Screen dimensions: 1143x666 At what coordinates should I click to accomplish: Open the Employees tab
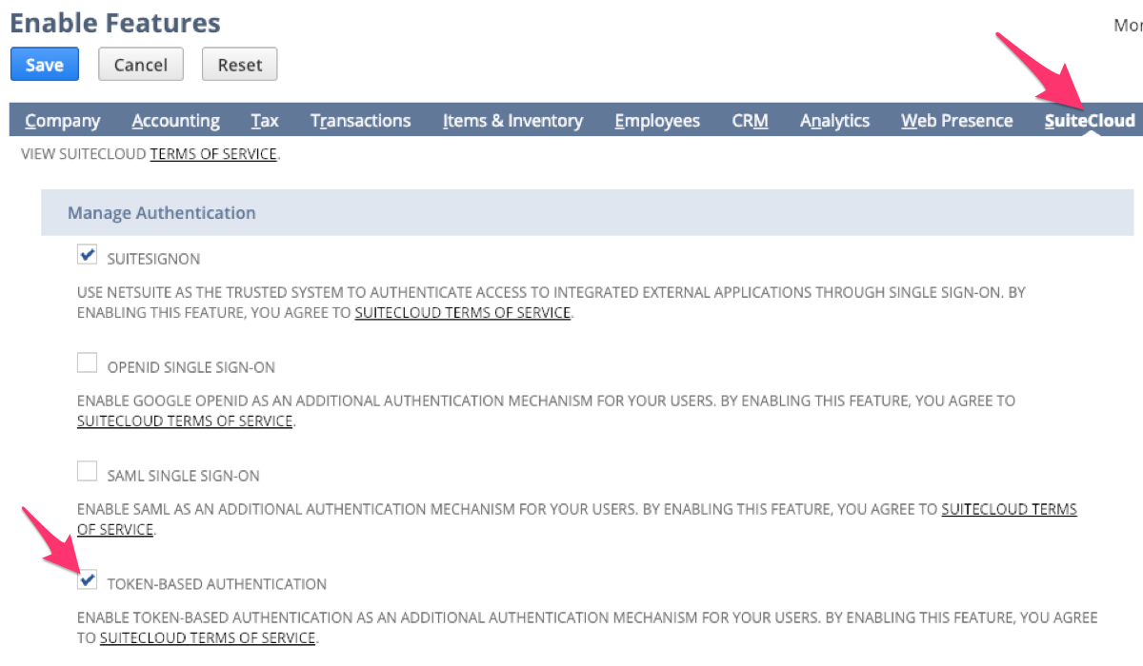click(x=657, y=121)
